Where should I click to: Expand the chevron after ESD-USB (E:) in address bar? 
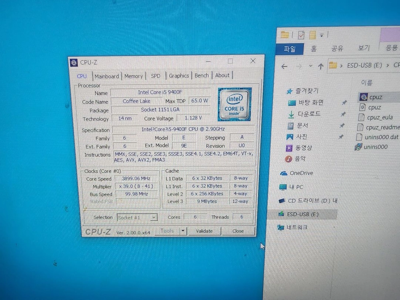388,66
